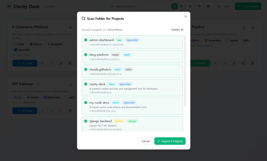Click the project list scrollbar
The width and height of the screenshot is (267, 161).
coord(185,71)
